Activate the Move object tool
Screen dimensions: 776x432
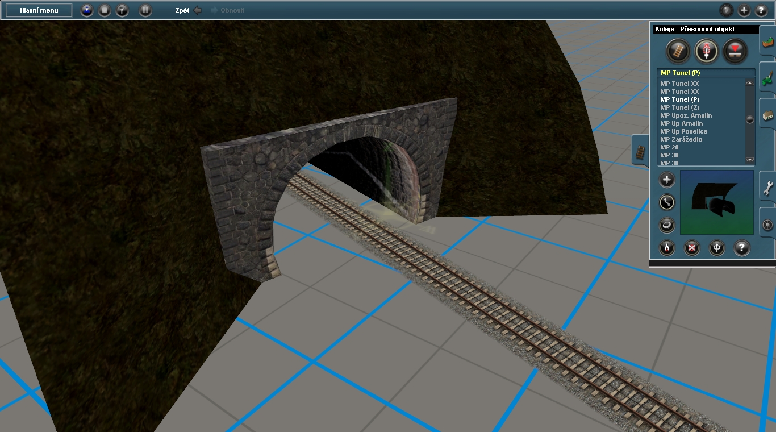[667, 202]
